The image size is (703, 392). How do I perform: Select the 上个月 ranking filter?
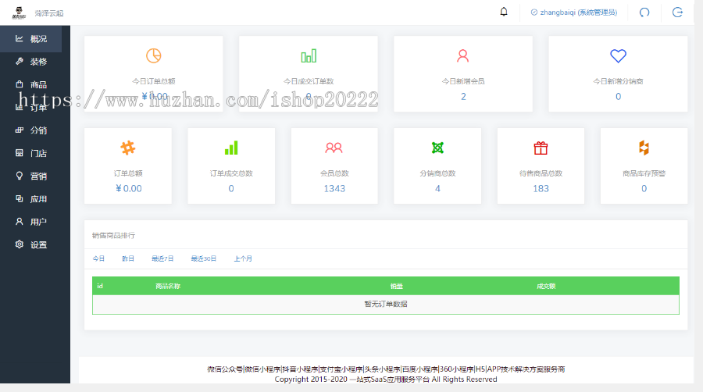point(243,258)
